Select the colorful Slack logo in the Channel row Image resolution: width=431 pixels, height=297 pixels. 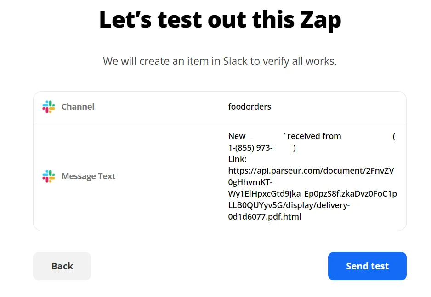48,107
